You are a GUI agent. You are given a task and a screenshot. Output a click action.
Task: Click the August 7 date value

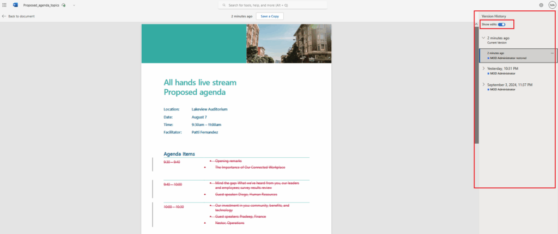[x=199, y=117]
